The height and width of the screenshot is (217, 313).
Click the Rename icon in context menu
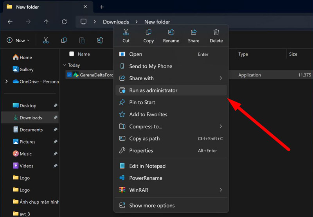pyautogui.click(x=171, y=33)
